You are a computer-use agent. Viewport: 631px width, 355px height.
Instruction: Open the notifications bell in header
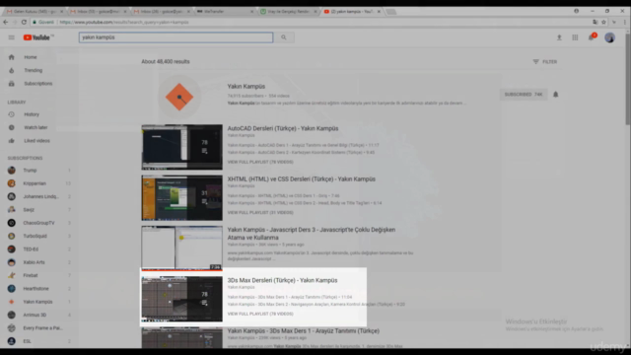point(592,37)
